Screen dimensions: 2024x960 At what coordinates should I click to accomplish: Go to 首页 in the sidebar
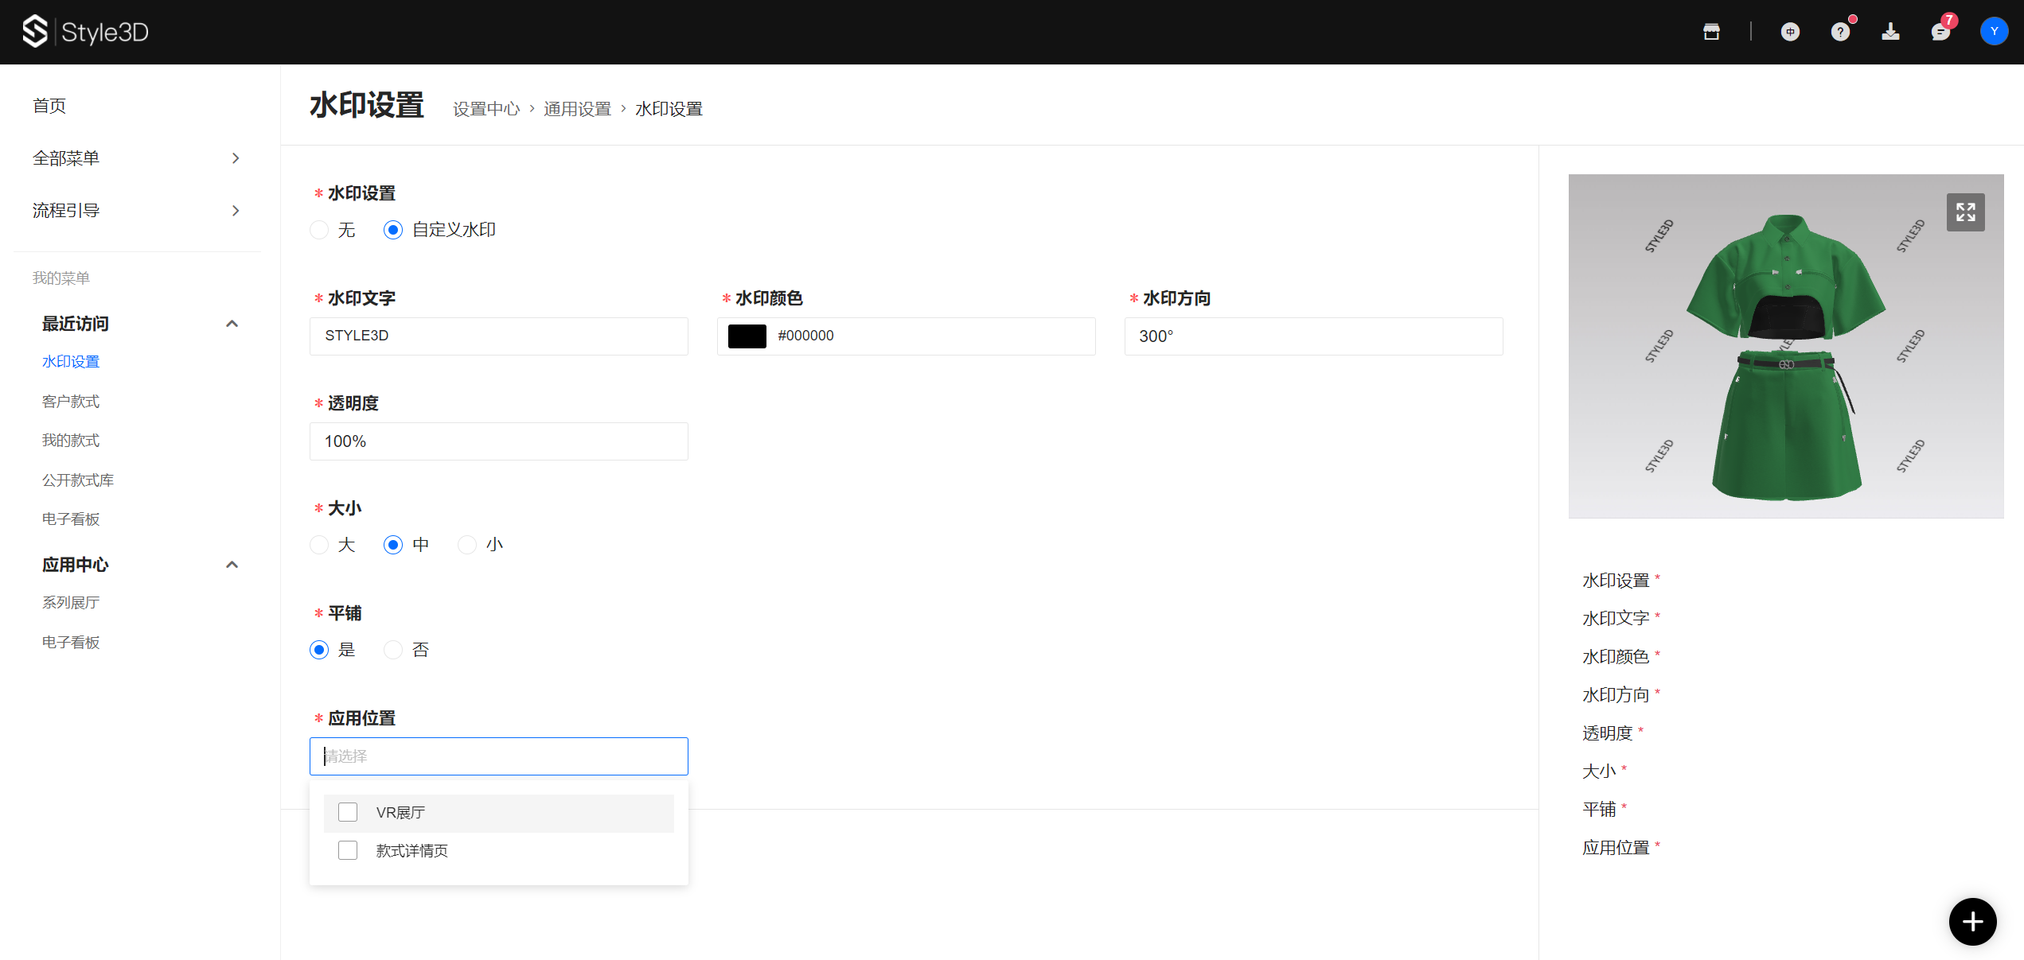[49, 106]
